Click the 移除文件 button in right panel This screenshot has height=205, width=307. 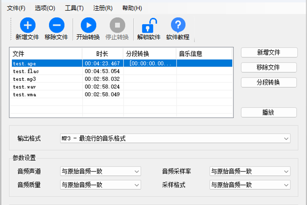[269, 67]
